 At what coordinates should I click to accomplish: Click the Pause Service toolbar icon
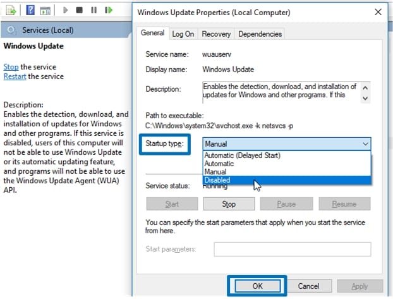[x=94, y=10]
